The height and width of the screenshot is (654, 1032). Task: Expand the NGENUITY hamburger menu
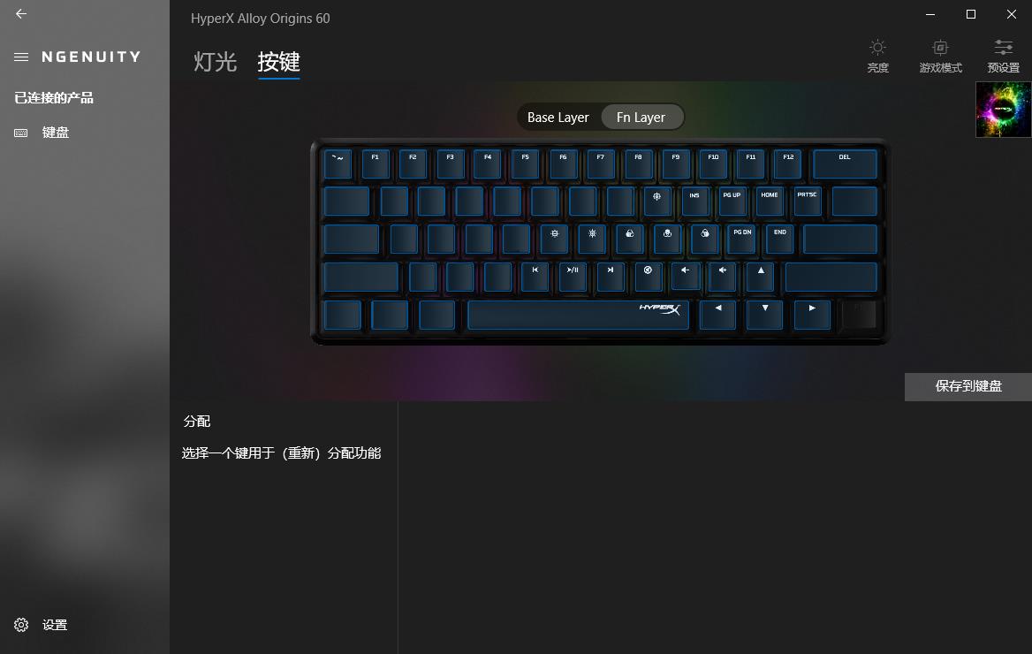[x=21, y=57]
